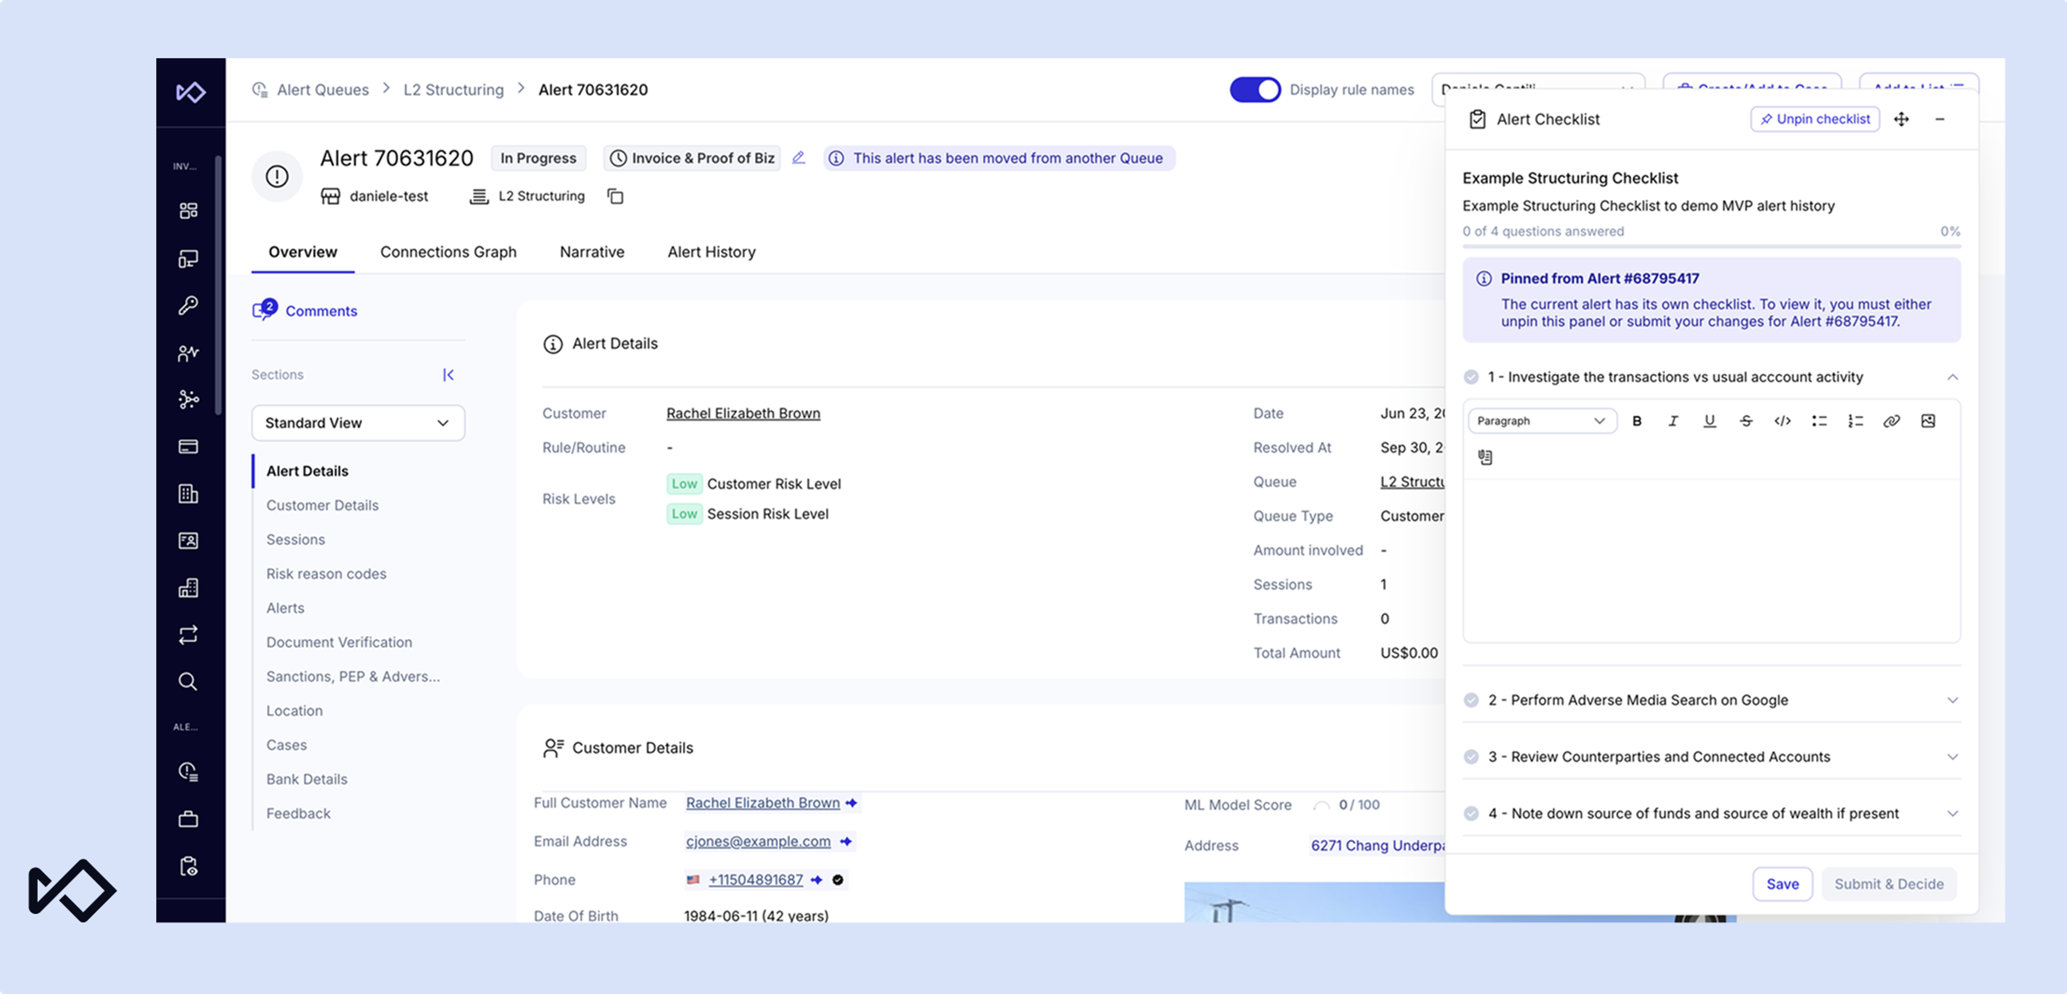Screen dimensions: 2067x994
Task: Click the left sidebar scrollbar
Action: point(218,285)
